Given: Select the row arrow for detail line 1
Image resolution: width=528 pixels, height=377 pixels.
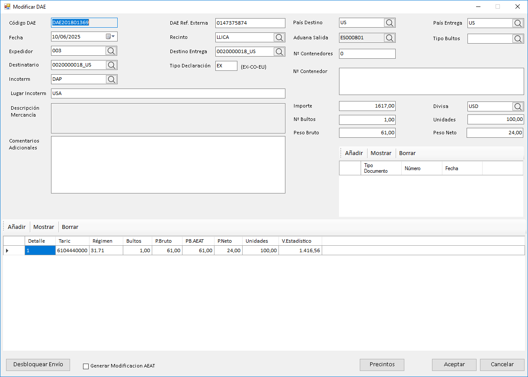Looking at the screenshot, I should [x=7, y=250].
